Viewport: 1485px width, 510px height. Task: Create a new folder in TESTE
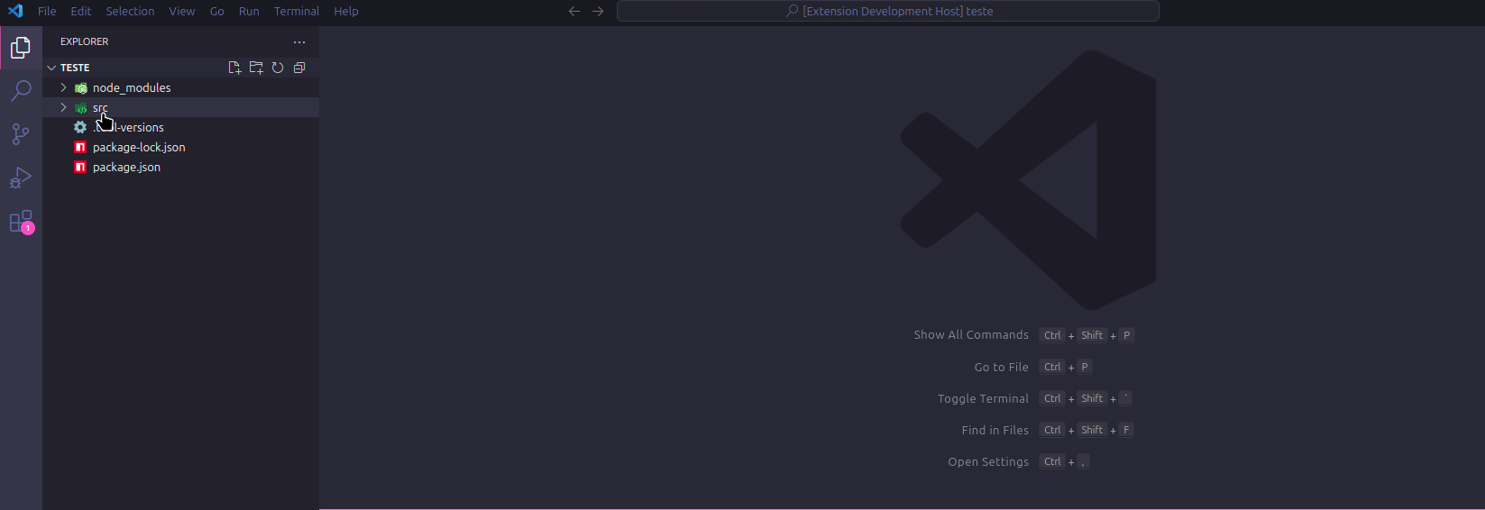[x=256, y=68]
